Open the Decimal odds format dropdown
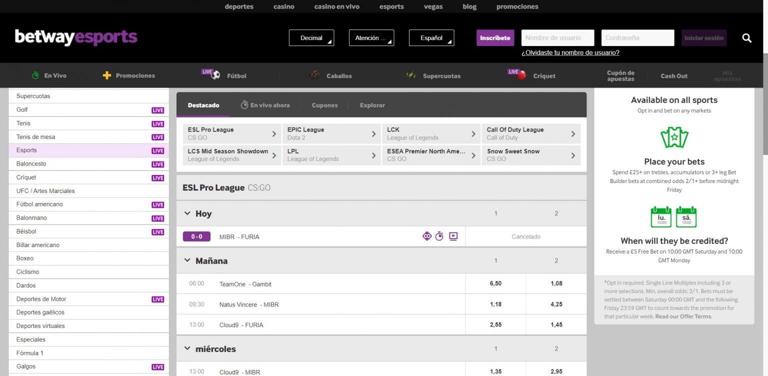 click(x=311, y=38)
